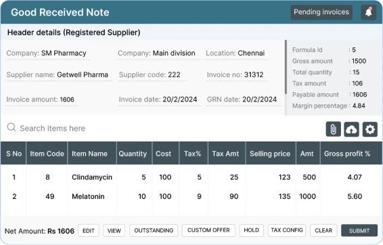Click tax amount 90 in Melatonin row

click(x=233, y=196)
